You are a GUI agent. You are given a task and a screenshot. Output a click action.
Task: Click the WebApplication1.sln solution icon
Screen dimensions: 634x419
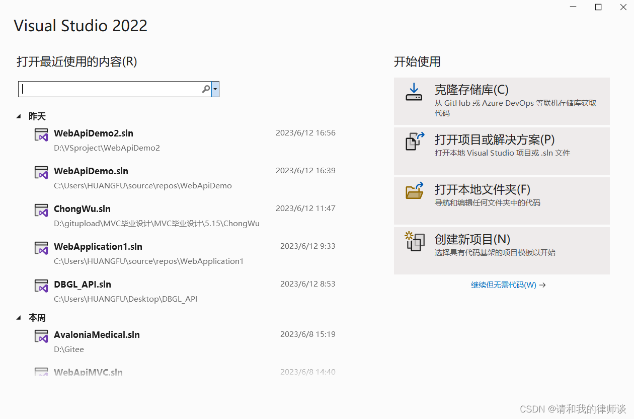point(41,248)
